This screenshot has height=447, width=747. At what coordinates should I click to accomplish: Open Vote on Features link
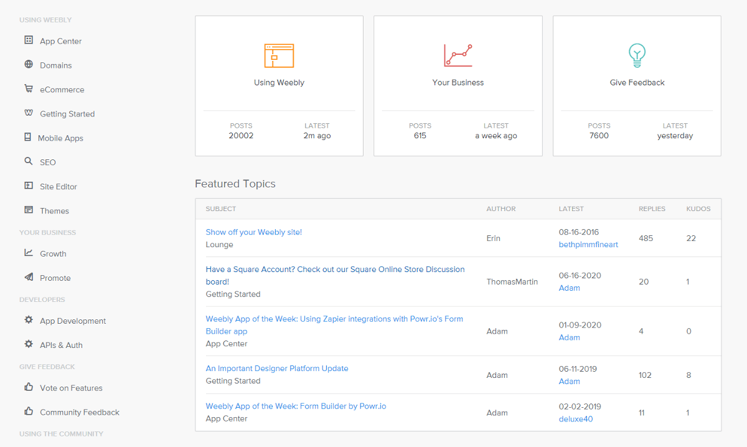point(71,388)
